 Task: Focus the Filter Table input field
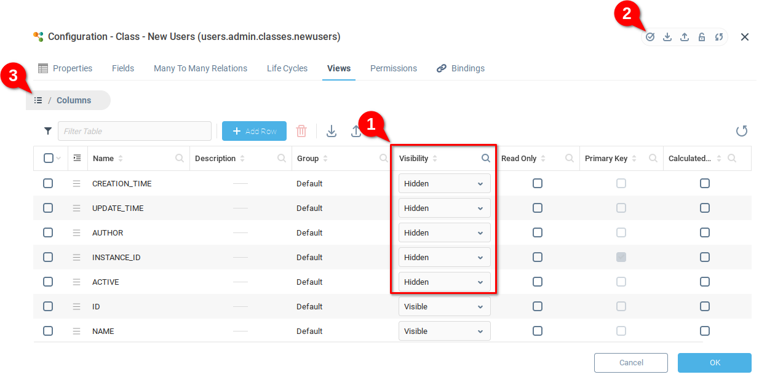point(135,131)
